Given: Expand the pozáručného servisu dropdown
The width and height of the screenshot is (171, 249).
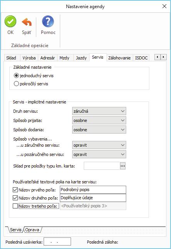Looking at the screenshot, I should pos(99,154).
